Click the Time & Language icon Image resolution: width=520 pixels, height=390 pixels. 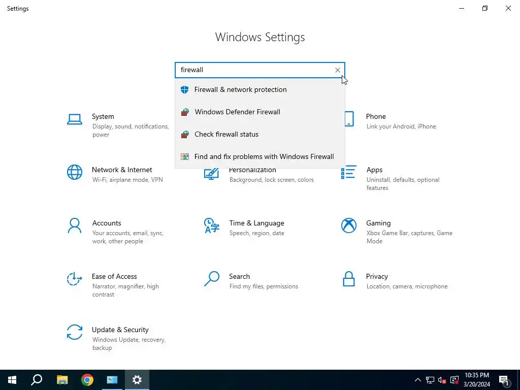tap(212, 225)
